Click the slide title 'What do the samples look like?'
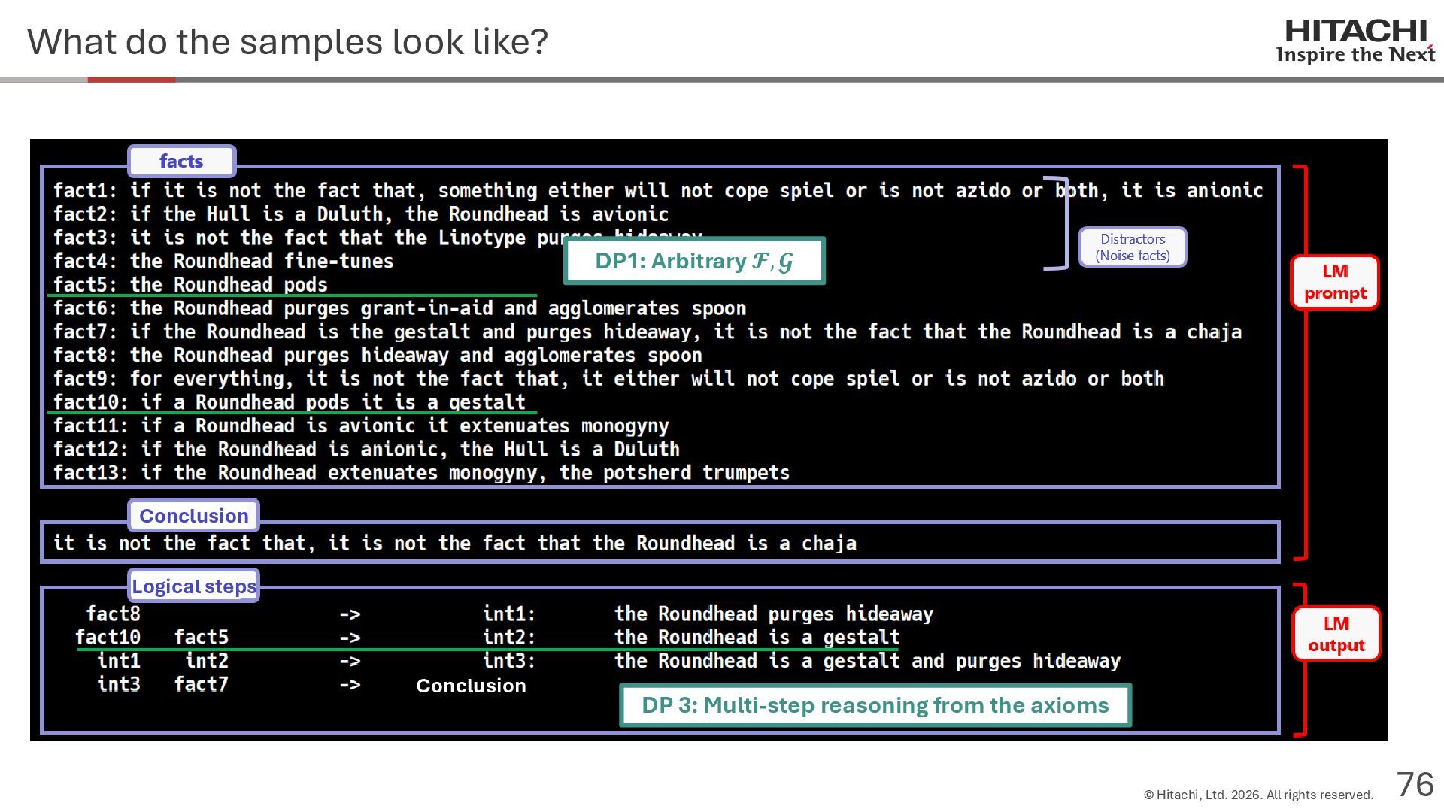The width and height of the screenshot is (1444, 812). (287, 42)
